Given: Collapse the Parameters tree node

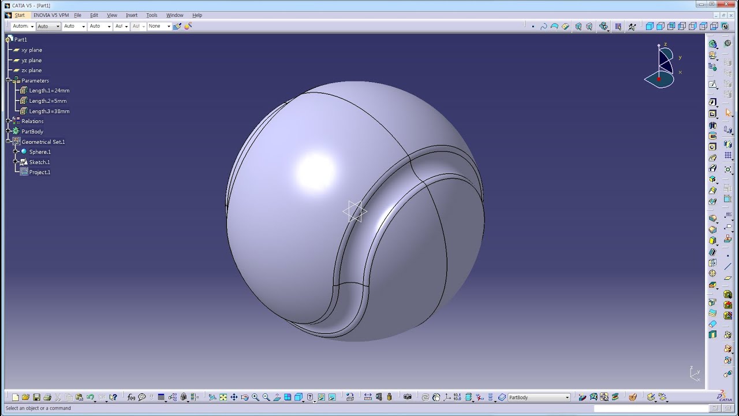Looking at the screenshot, I should coord(9,80).
